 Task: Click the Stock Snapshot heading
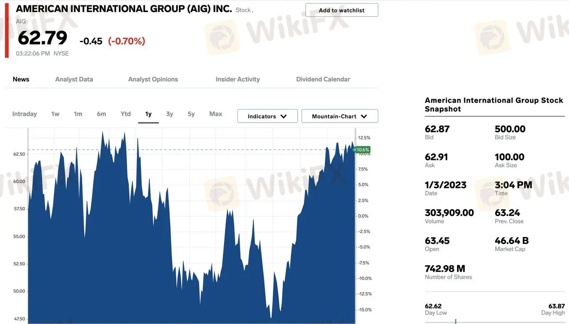click(494, 104)
